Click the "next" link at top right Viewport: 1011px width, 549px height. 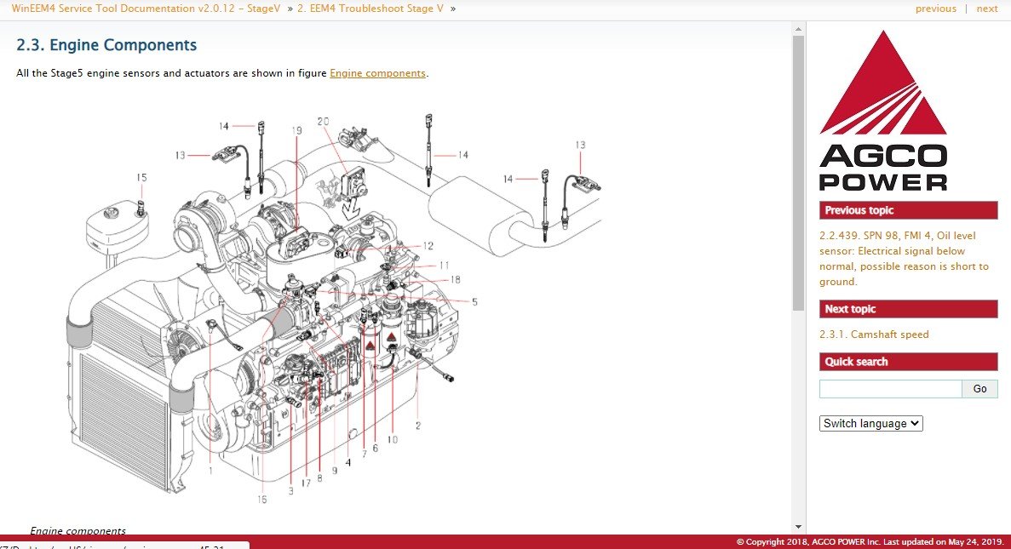coord(986,9)
